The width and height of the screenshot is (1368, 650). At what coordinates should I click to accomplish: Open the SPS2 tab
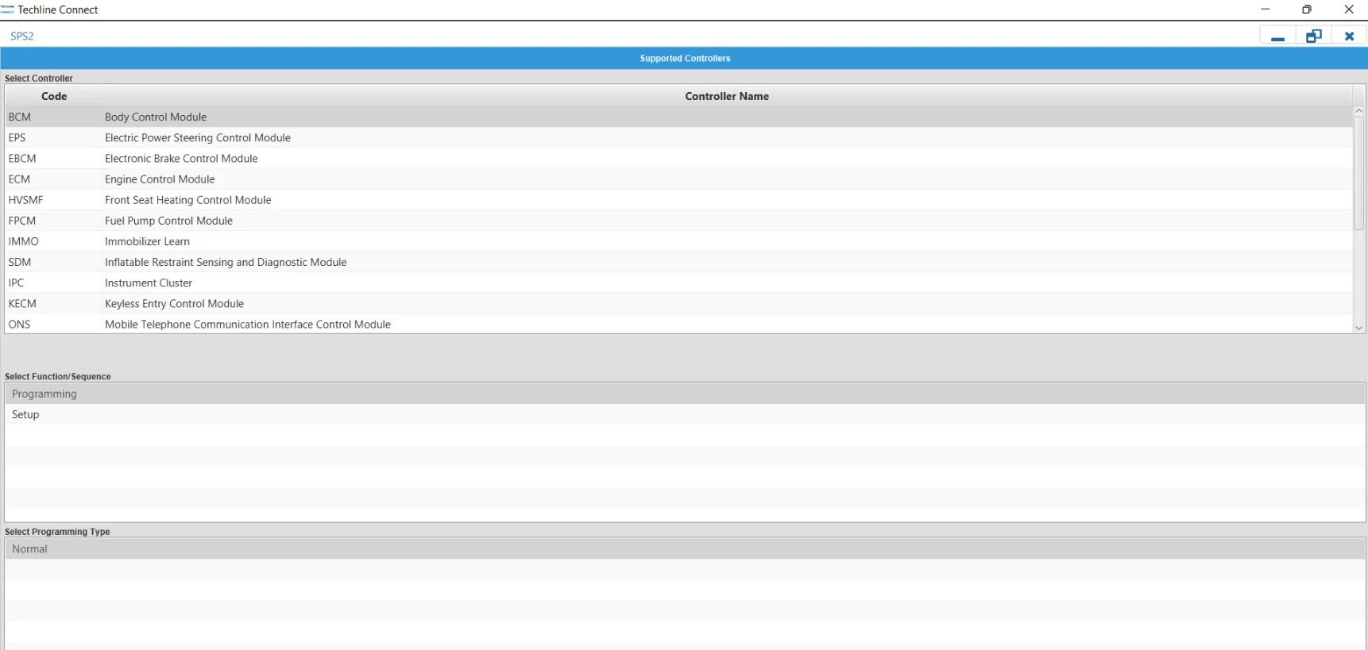coord(22,37)
